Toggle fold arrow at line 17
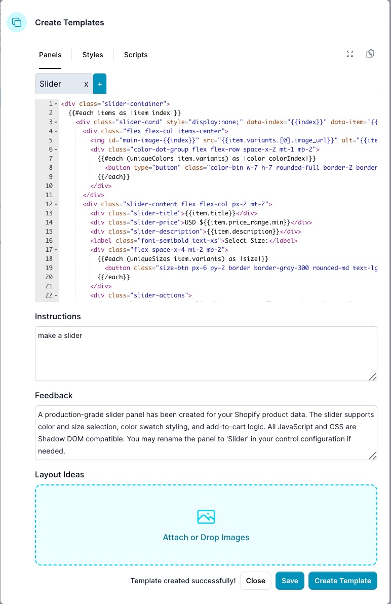This screenshot has height=604, width=391. [x=56, y=250]
